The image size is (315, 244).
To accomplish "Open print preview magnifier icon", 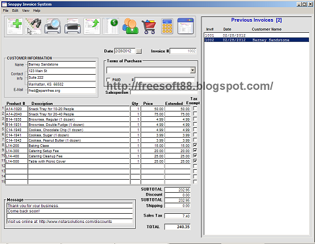I will 52,26.
